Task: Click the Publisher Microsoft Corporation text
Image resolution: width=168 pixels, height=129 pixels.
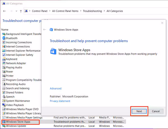Action: point(69,97)
